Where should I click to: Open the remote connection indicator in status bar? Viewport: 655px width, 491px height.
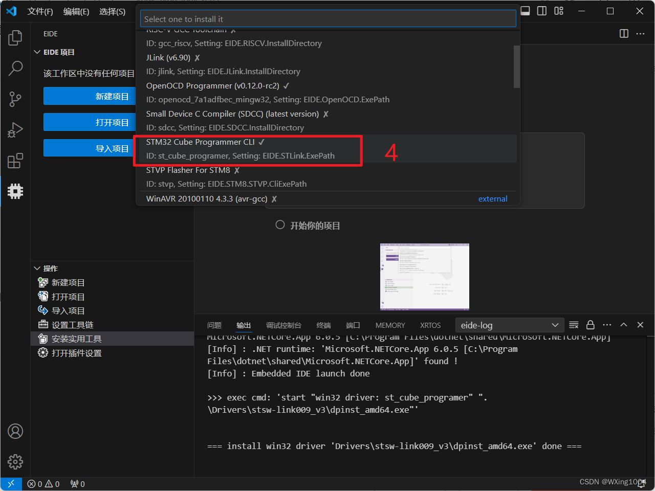(x=10, y=483)
